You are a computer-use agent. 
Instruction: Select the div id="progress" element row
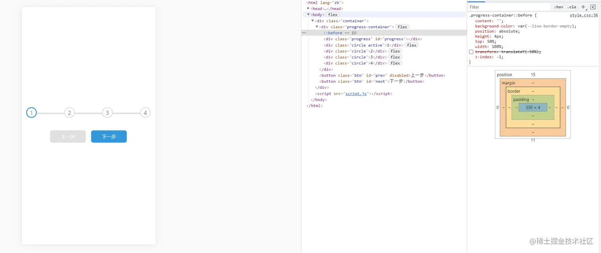[x=384, y=39]
